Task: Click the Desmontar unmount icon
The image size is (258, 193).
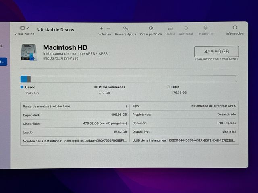Action: [205, 28]
